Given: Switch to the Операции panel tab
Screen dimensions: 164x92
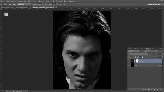Looking at the screenshot, I should click(x=143, y=49).
